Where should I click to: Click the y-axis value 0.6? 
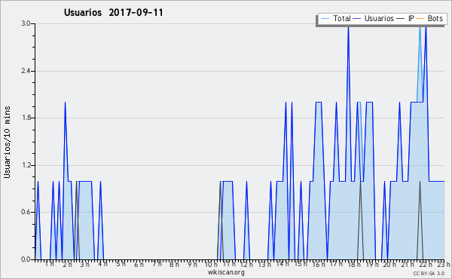tap(26, 212)
